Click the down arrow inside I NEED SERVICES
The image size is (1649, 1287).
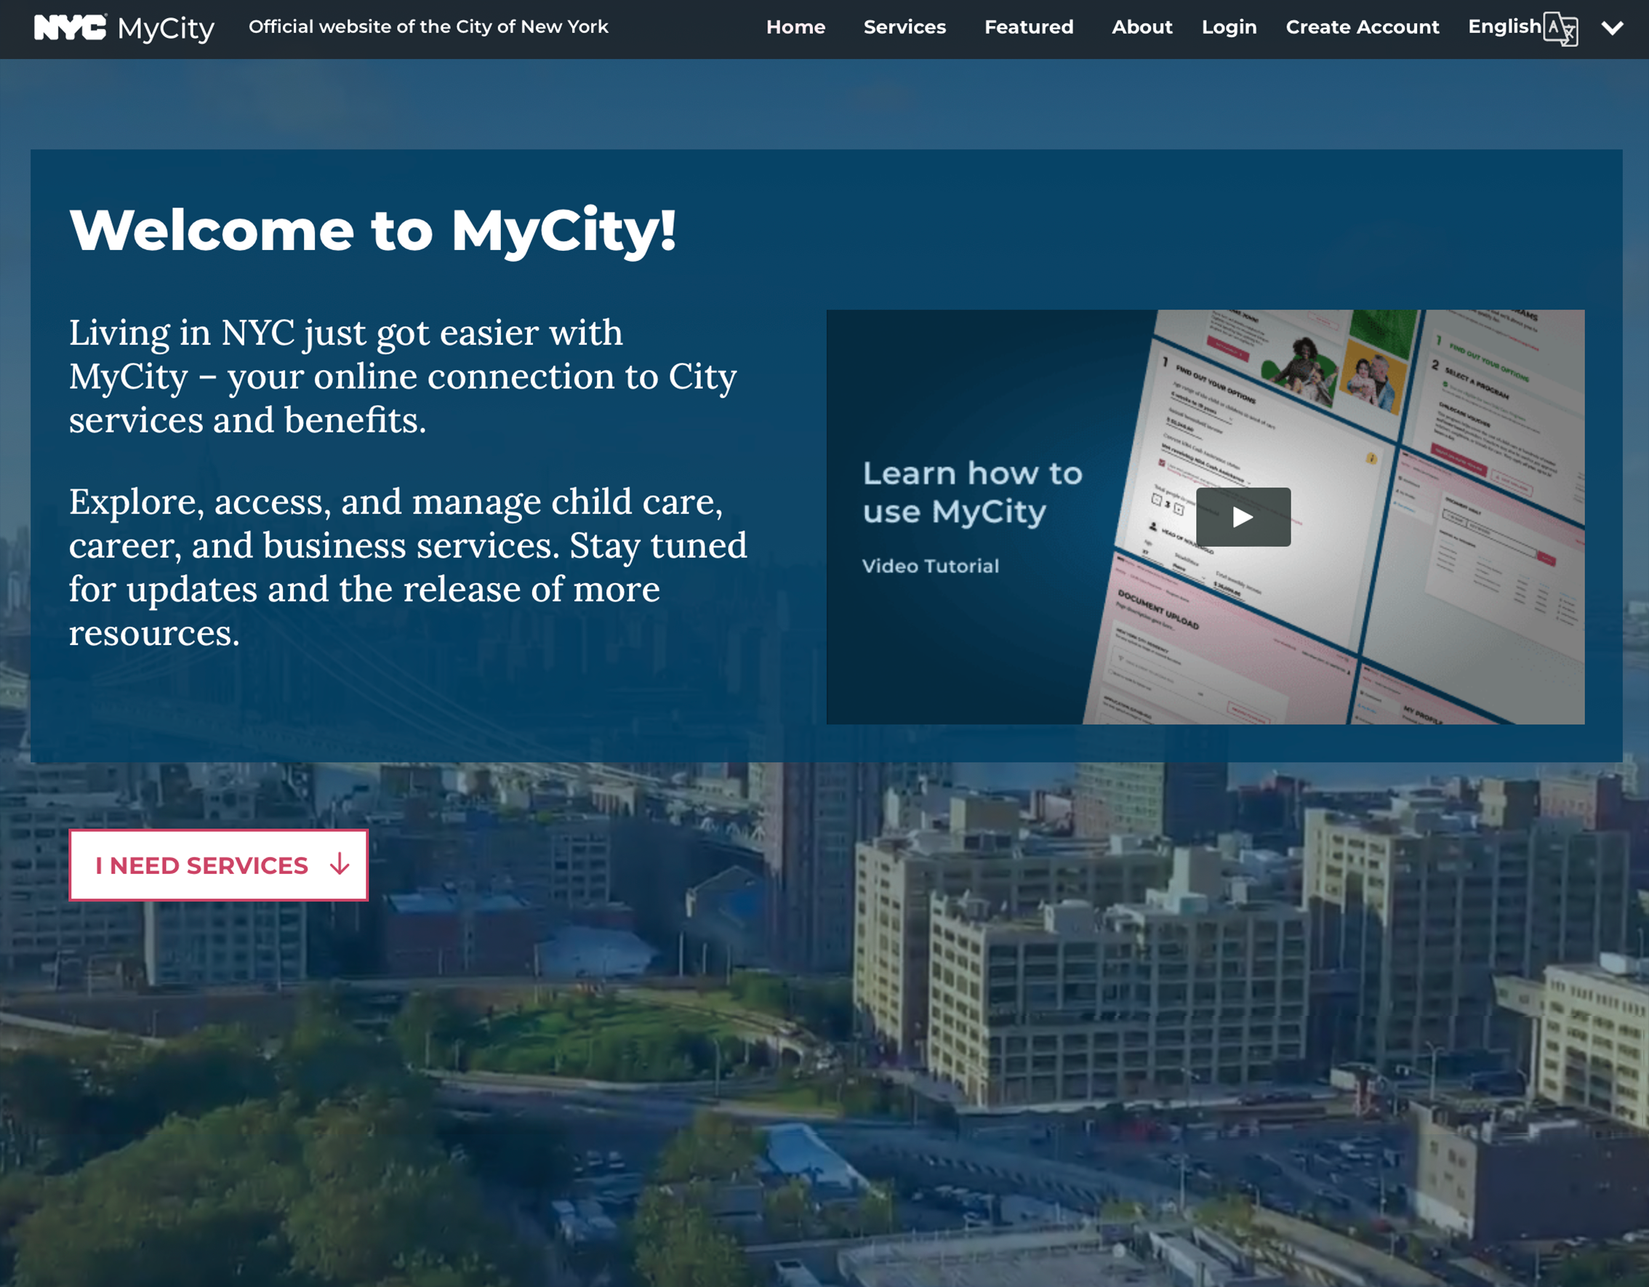pos(338,865)
